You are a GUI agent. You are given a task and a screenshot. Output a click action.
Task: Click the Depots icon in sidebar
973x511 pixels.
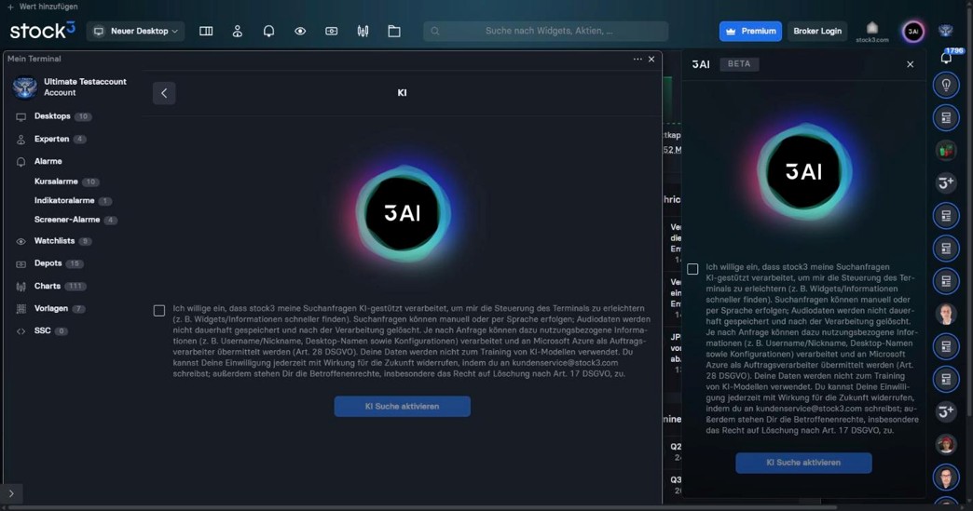[21, 263]
